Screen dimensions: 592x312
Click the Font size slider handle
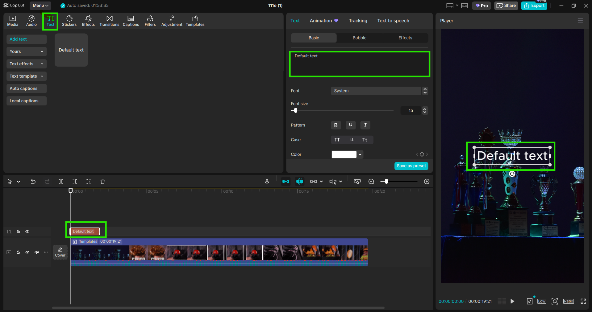[295, 110]
